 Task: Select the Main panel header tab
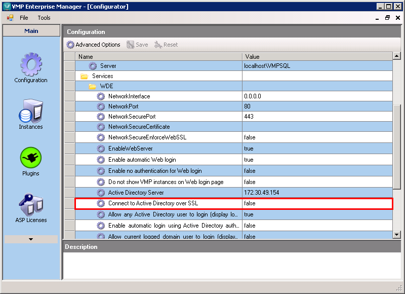(x=31, y=31)
